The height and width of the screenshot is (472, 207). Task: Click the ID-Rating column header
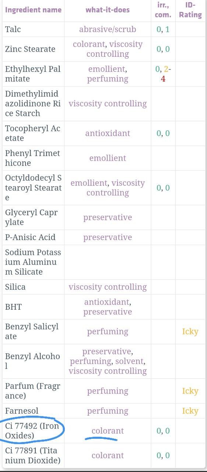[190, 10]
